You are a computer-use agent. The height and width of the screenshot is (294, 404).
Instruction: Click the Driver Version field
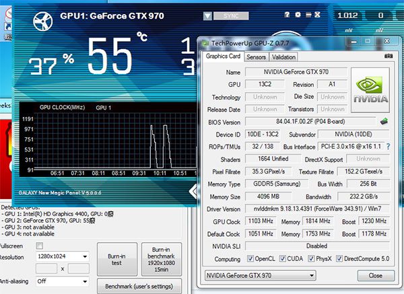click(317, 209)
